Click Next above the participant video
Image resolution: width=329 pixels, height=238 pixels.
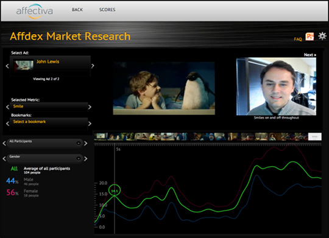310,55
